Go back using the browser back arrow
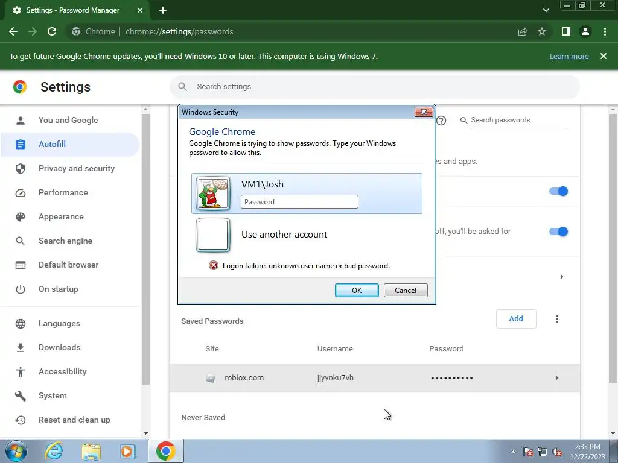 [x=13, y=31]
